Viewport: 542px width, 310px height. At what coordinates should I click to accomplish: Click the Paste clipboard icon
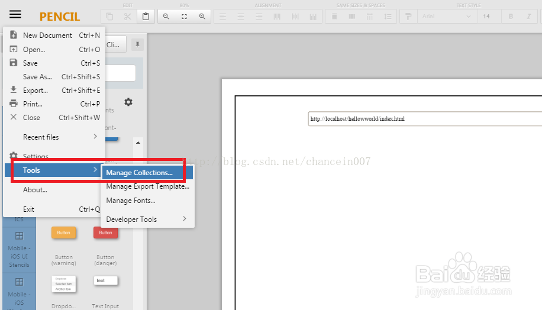146,16
